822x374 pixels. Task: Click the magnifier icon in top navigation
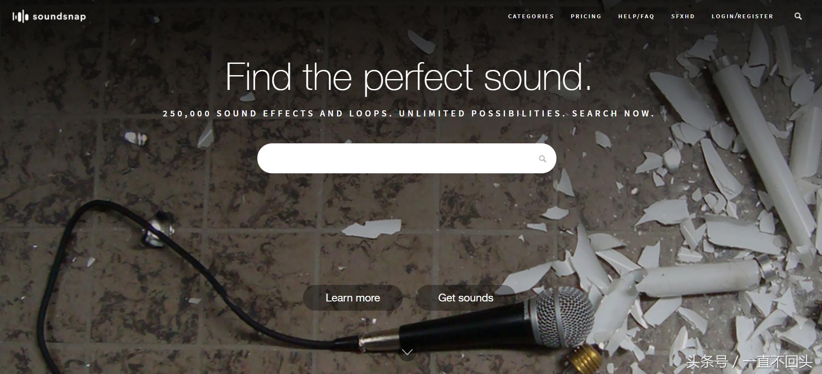798,16
